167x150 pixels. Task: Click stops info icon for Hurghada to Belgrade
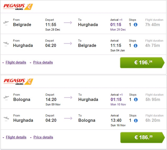point(136,46)
